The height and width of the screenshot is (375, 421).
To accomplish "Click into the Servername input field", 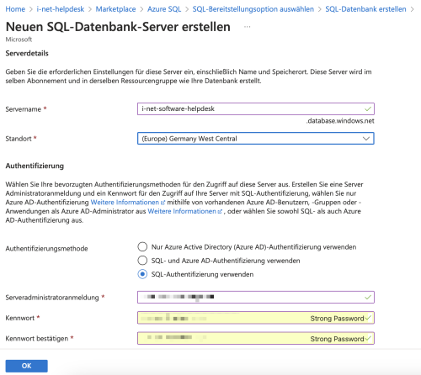I will pos(256,108).
